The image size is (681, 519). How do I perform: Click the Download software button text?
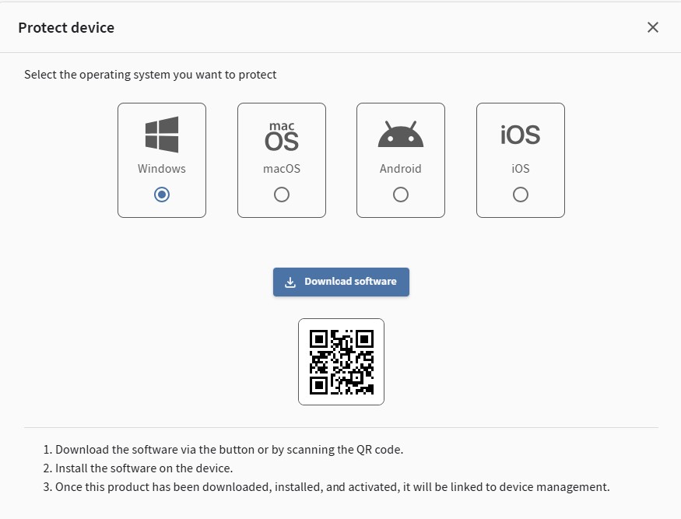350,282
